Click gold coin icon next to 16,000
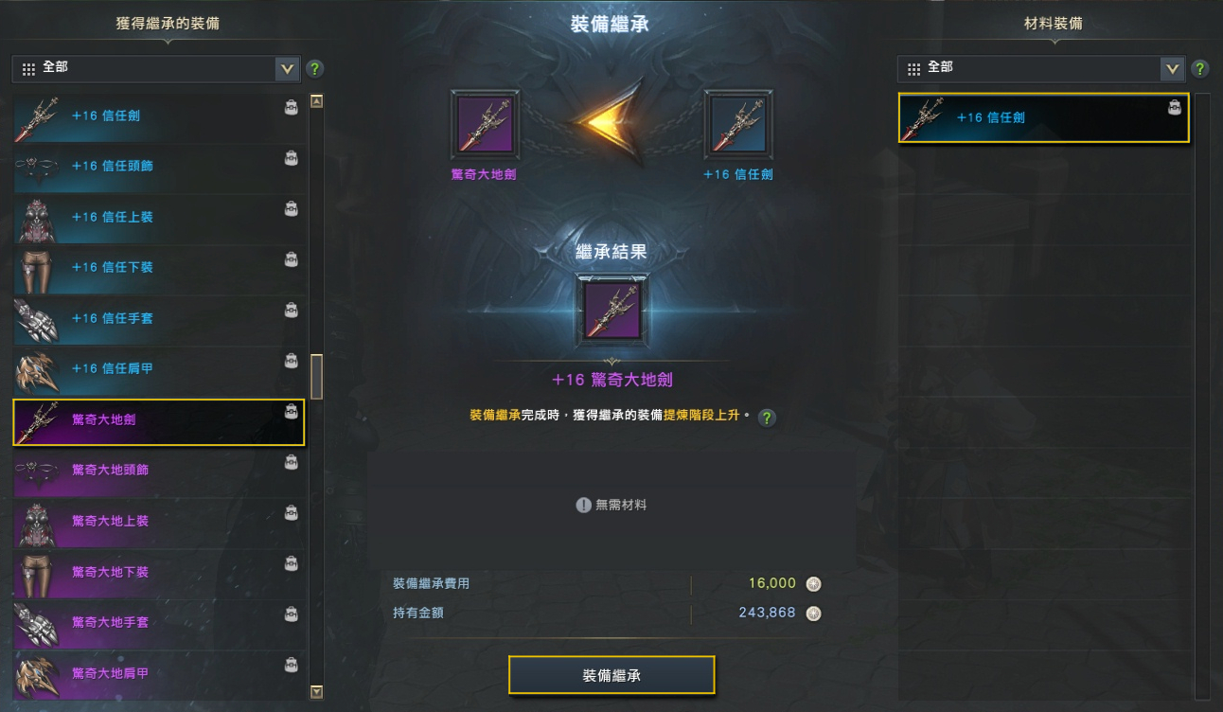 pos(813,584)
